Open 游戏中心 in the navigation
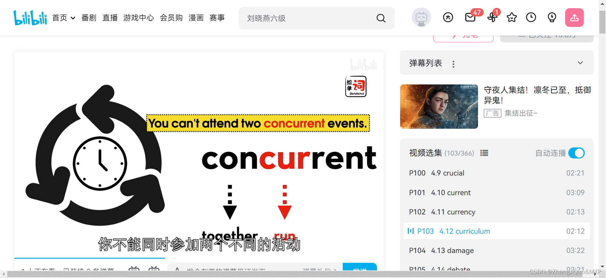The image size is (606, 278). (x=138, y=18)
